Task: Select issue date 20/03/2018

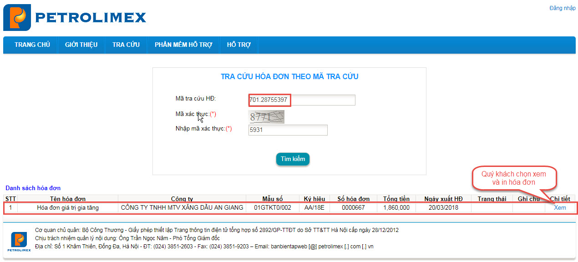Action: [x=443, y=208]
